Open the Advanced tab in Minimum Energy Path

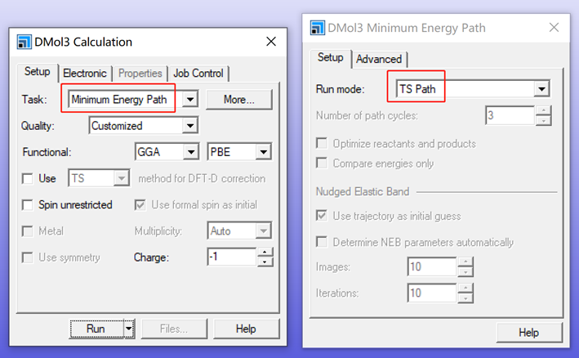379,59
